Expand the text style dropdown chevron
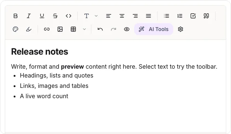Image resolution: width=231 pixels, height=134 pixels. (x=96, y=16)
